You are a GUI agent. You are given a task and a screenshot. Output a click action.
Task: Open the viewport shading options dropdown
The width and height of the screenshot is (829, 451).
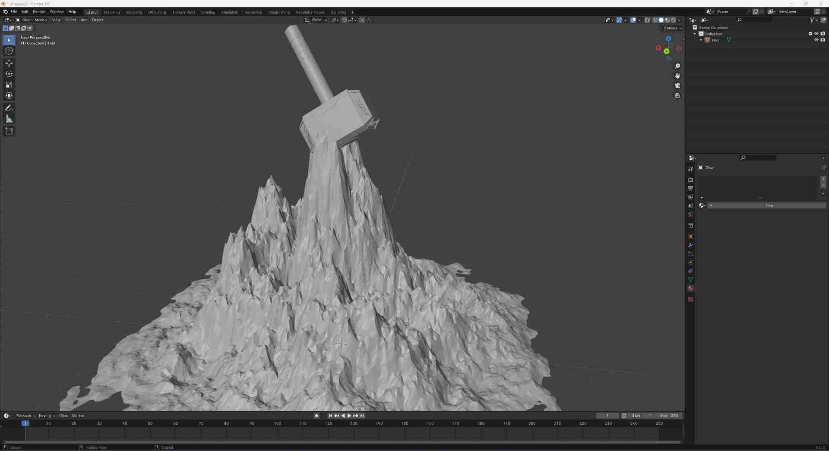click(679, 20)
